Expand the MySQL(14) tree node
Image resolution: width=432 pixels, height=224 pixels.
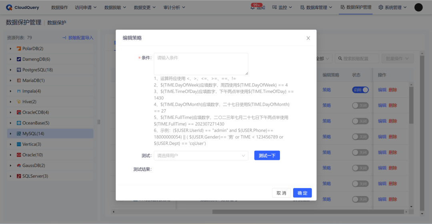11,134
